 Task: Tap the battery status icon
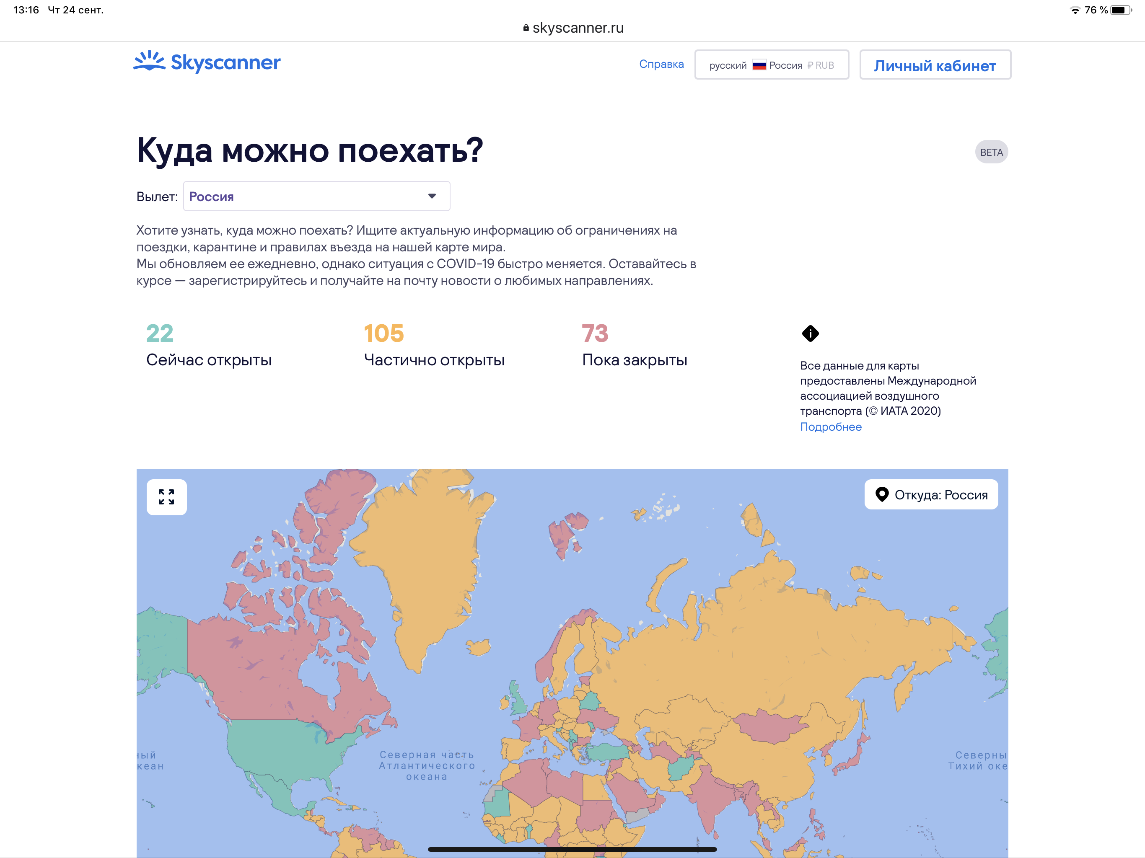[x=1121, y=10]
